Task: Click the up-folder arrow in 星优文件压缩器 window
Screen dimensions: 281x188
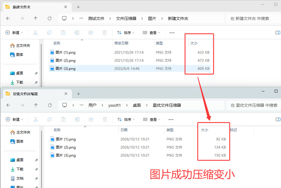Action: [36, 105]
